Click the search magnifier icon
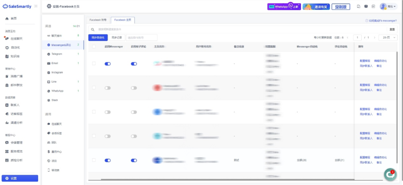Viewport: 403px width, 185px height. (92, 29)
